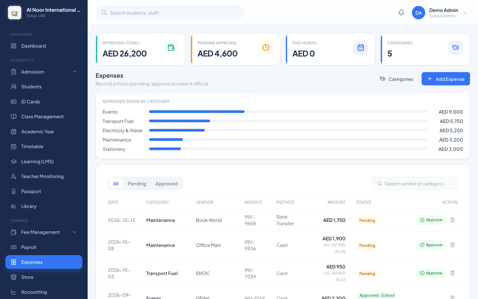Click the Timetable sidebar icon

pyautogui.click(x=14, y=147)
